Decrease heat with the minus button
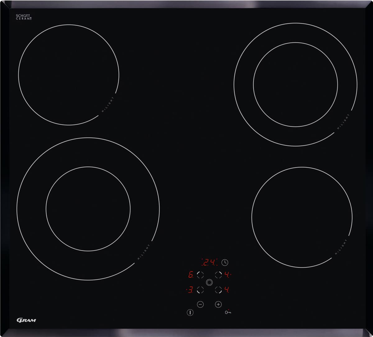The height and width of the screenshot is (337, 373). coord(200,304)
